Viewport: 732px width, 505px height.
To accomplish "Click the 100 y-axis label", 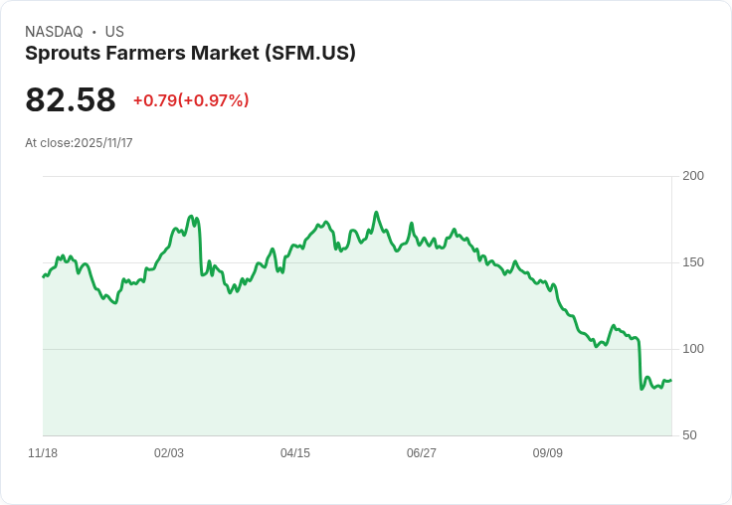I will (693, 349).
